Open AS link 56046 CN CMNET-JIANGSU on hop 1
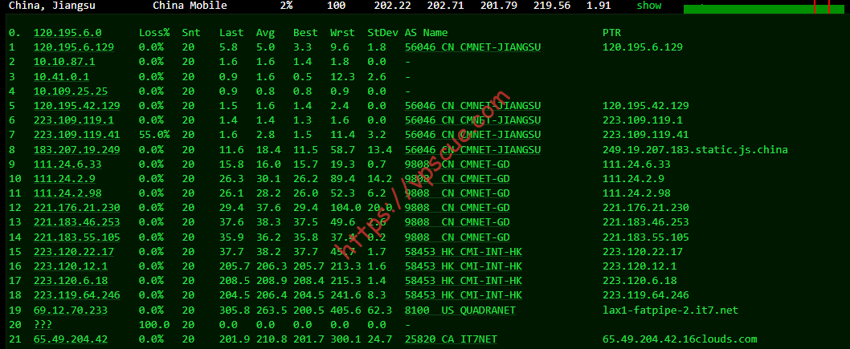This screenshot has width=850, height=349. pyautogui.click(x=472, y=47)
